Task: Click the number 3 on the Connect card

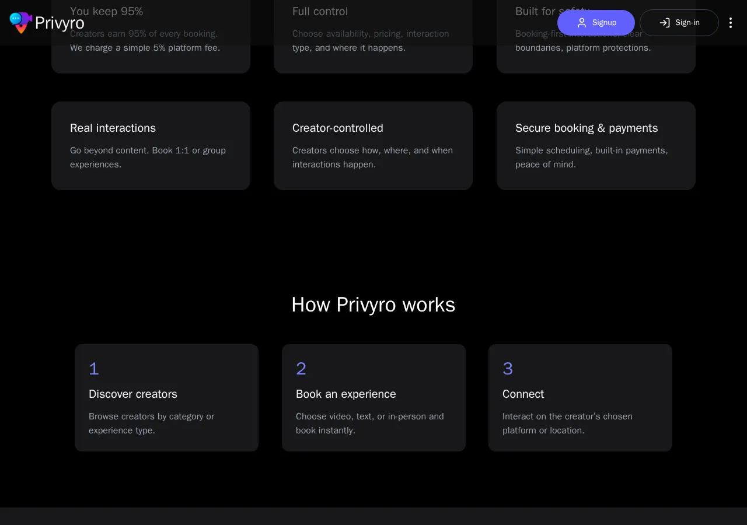Action: [x=508, y=369]
